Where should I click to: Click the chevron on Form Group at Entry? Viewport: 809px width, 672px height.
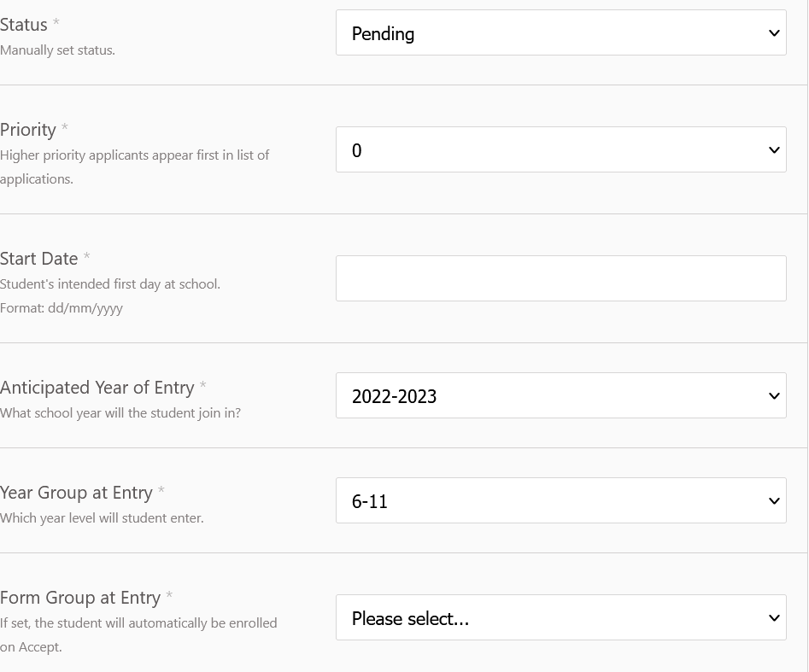click(774, 618)
